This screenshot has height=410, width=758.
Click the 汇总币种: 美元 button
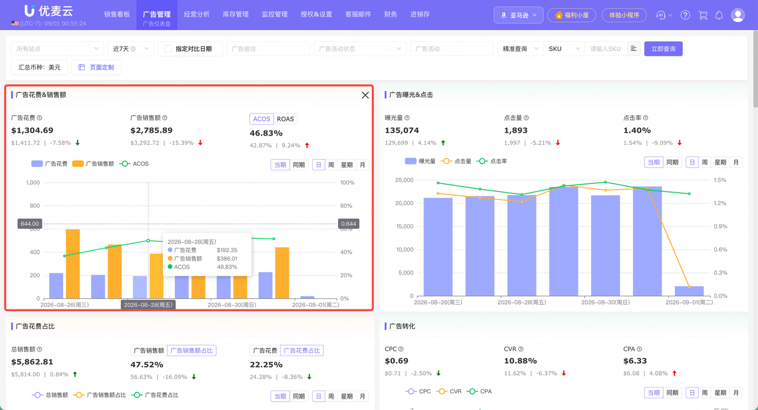[x=40, y=67]
